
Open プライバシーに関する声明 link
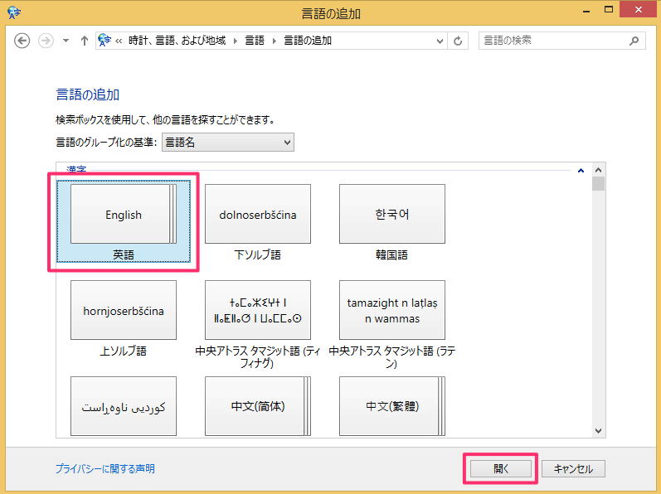coord(105,469)
